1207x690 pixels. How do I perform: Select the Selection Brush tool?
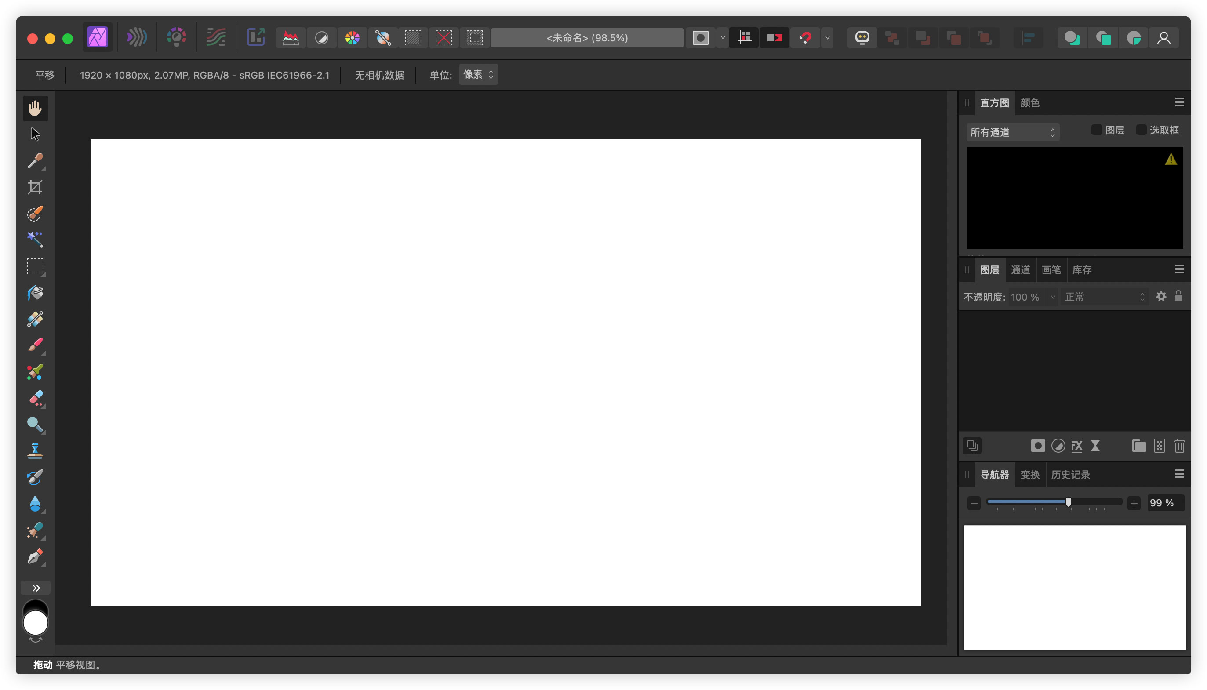click(35, 214)
